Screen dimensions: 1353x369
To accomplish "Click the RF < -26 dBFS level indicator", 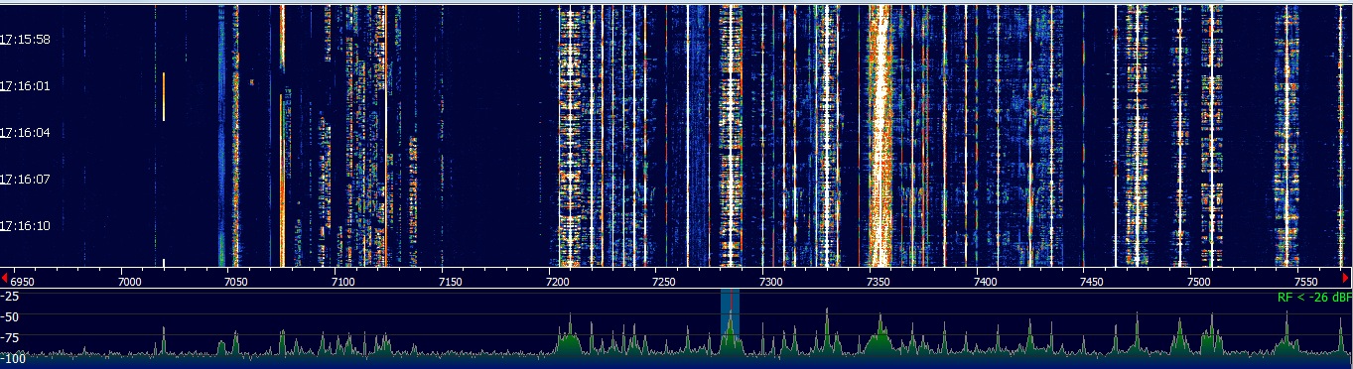I will click(1314, 297).
